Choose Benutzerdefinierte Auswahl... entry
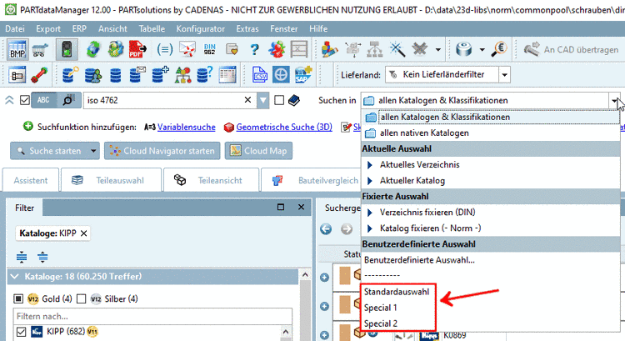The image size is (625, 341). [x=419, y=260]
